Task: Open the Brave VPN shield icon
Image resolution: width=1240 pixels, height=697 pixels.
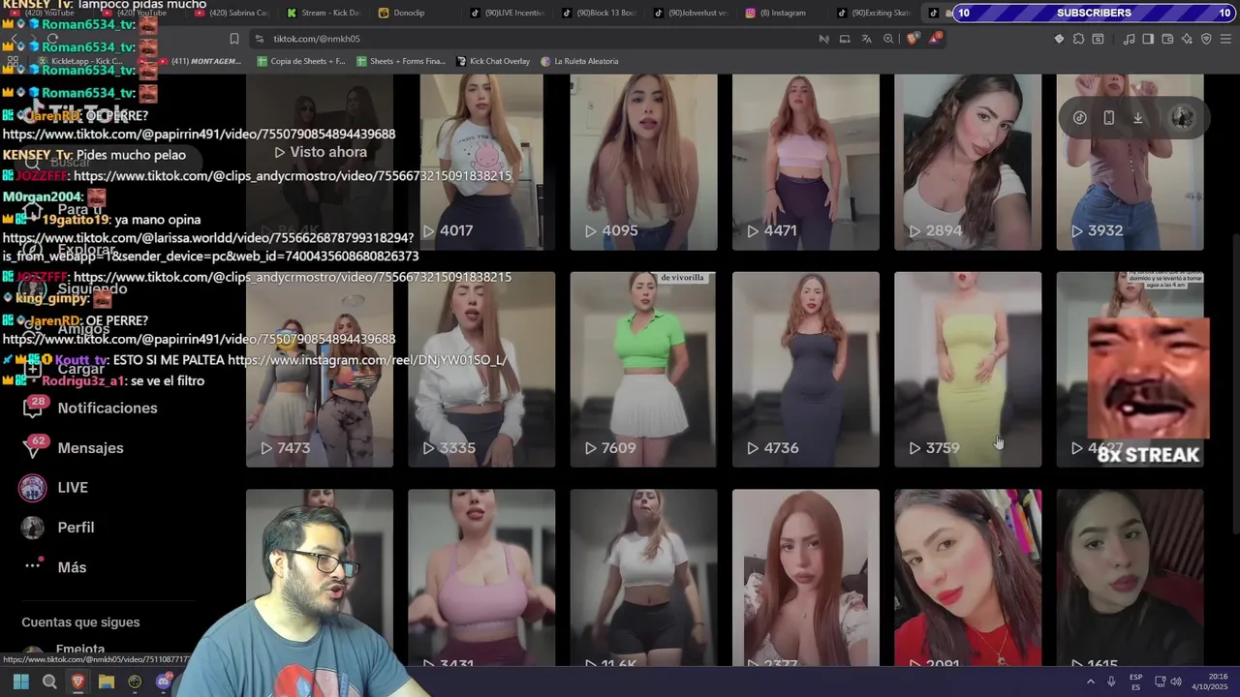Action: 1206,39
